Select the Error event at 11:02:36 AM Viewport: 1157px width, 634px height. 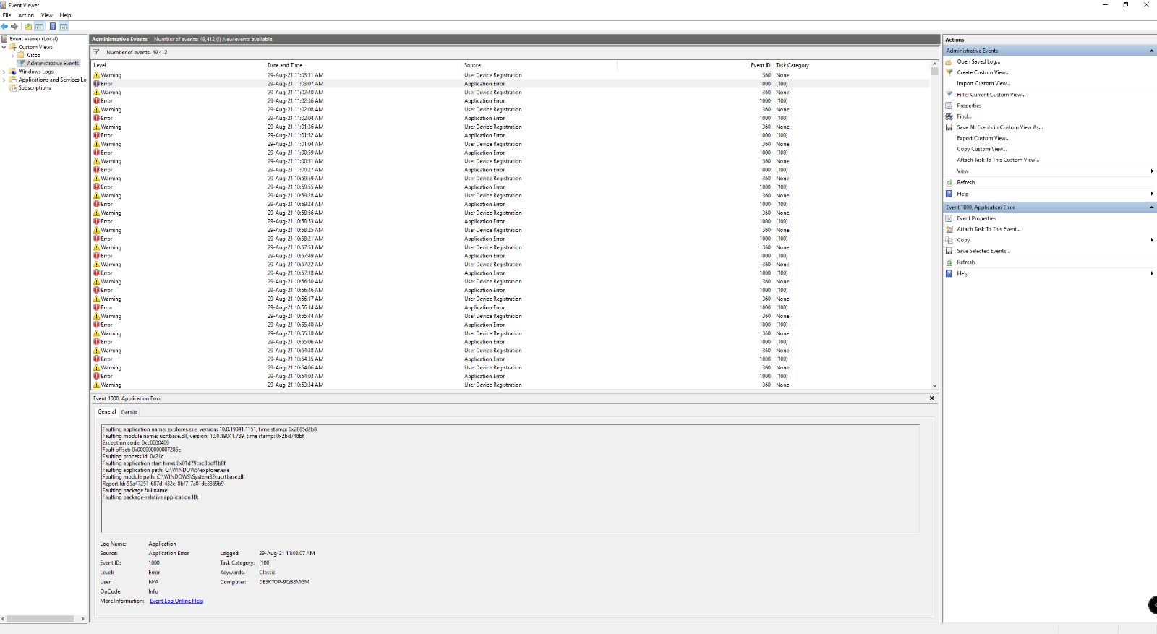511,100
